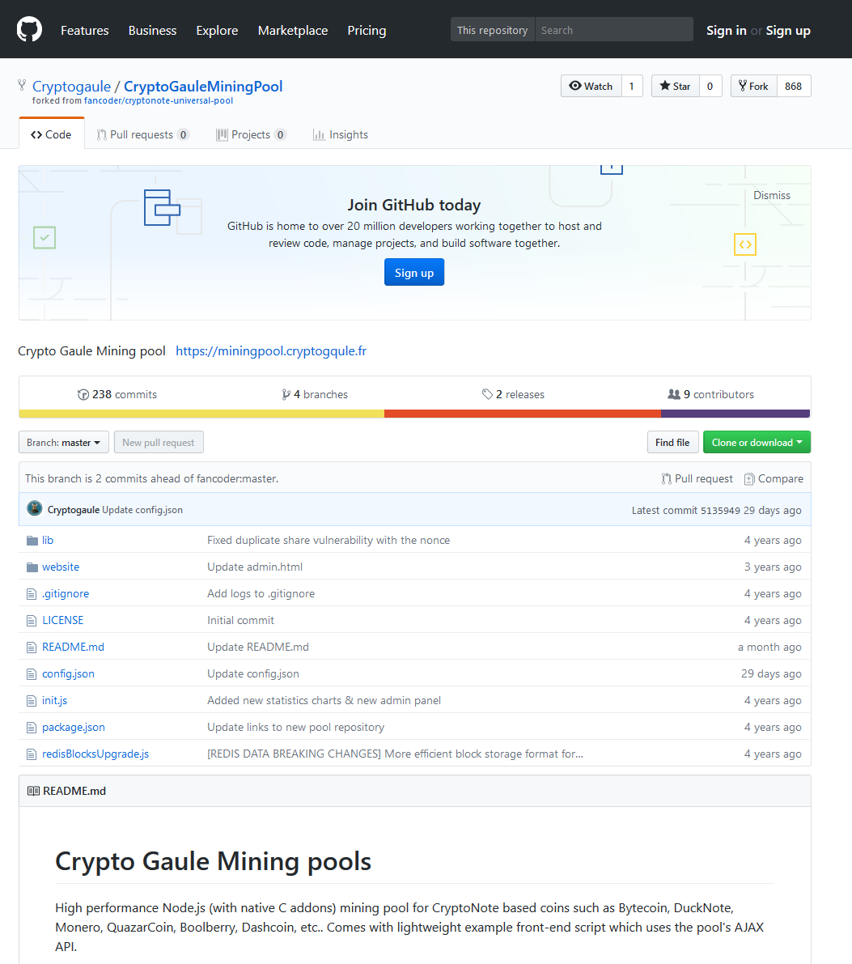Open the Branch: master dropdown
This screenshot has height=964, width=852.
click(63, 442)
